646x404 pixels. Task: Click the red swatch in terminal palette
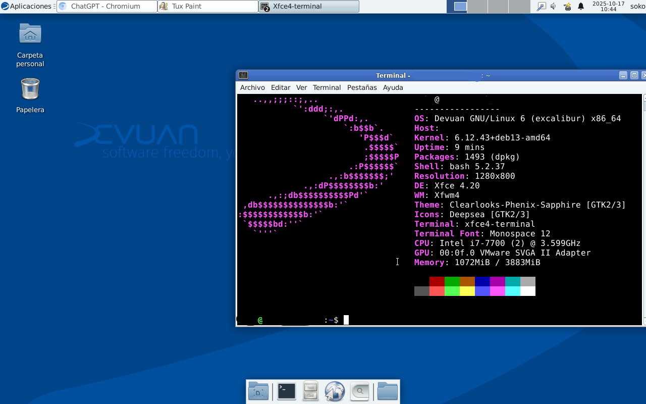click(x=437, y=281)
